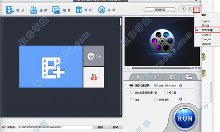Click the output folder path field

coord(55,127)
